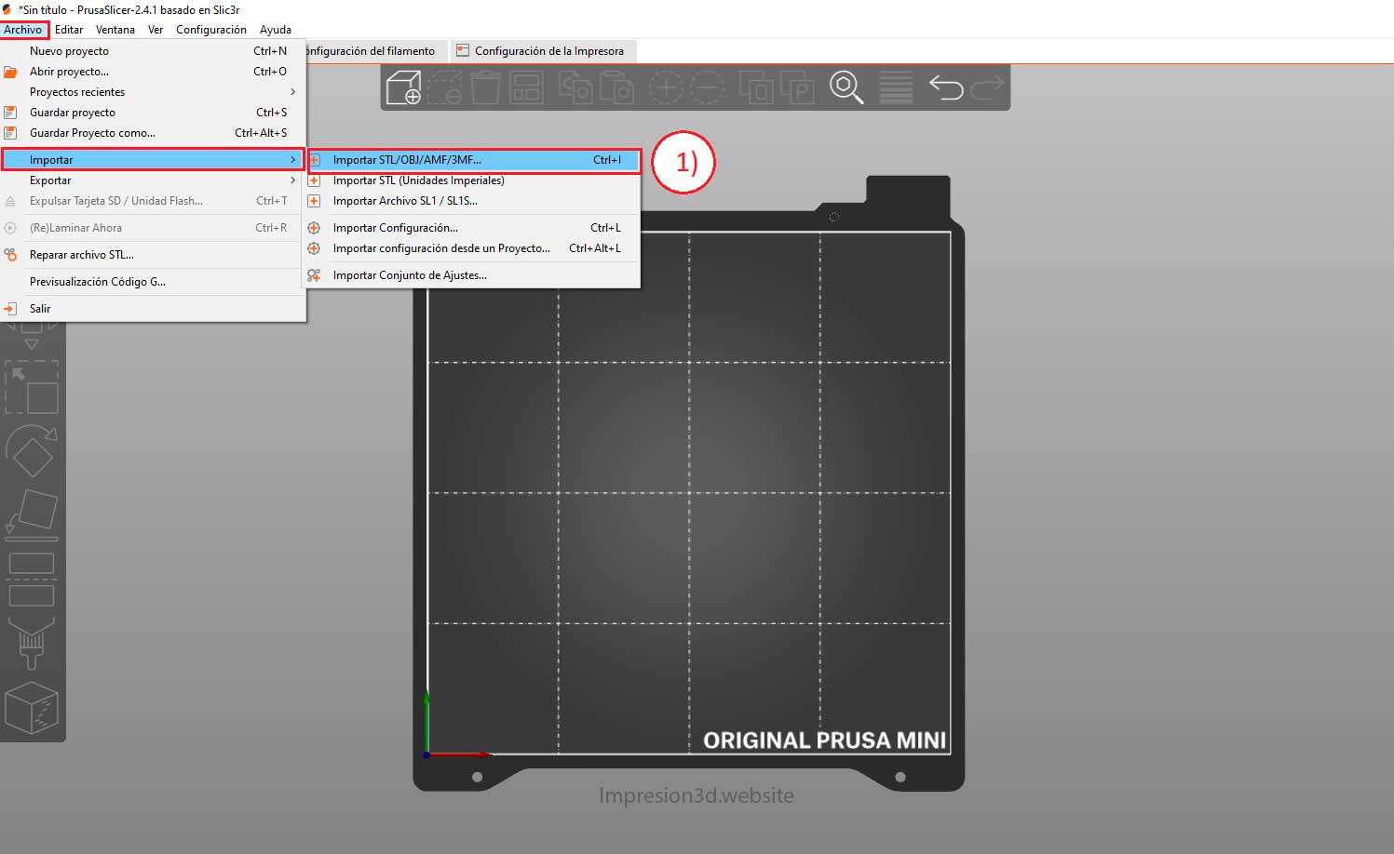Screen dimensions: 1394x854
Task: Choose Guardar proyecto entry
Action: (153, 113)
